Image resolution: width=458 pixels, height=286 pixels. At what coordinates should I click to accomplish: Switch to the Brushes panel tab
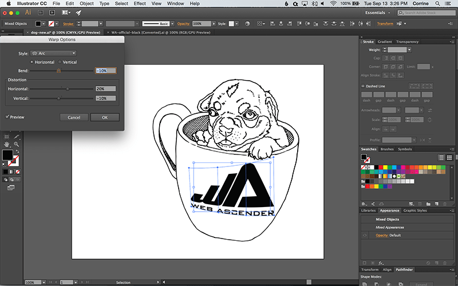pos(387,149)
